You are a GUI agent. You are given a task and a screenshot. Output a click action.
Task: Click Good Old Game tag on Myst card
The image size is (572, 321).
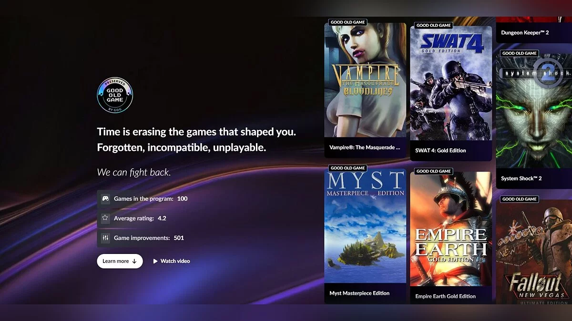[348, 168]
